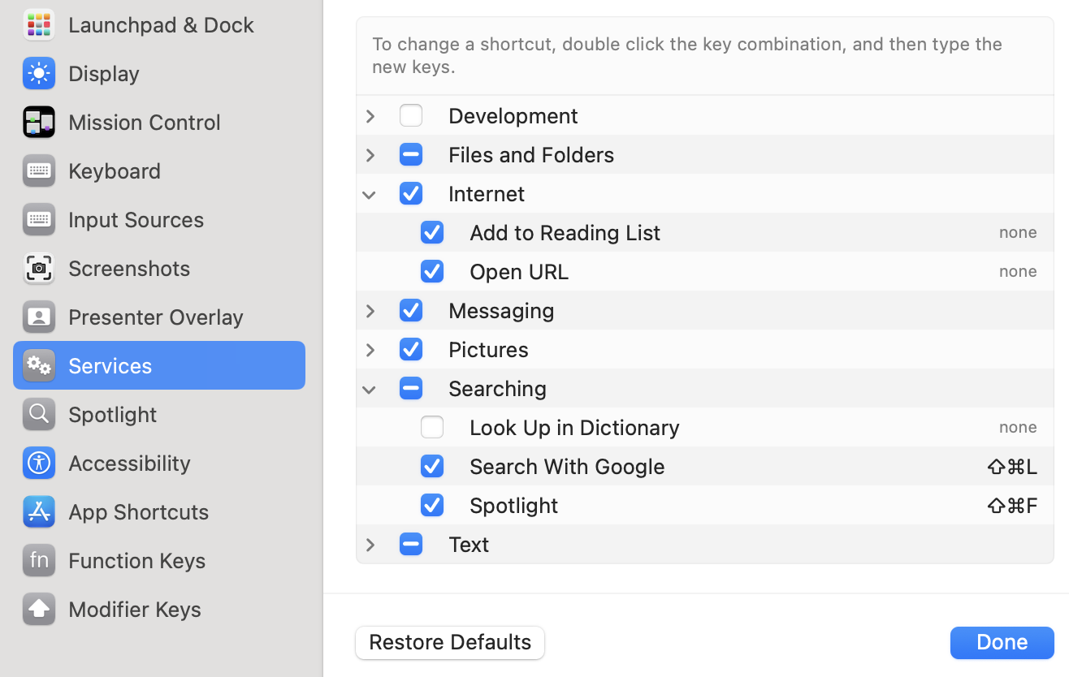The height and width of the screenshot is (677, 1069).
Task: Enable the Development checkbox
Action: pos(411,115)
